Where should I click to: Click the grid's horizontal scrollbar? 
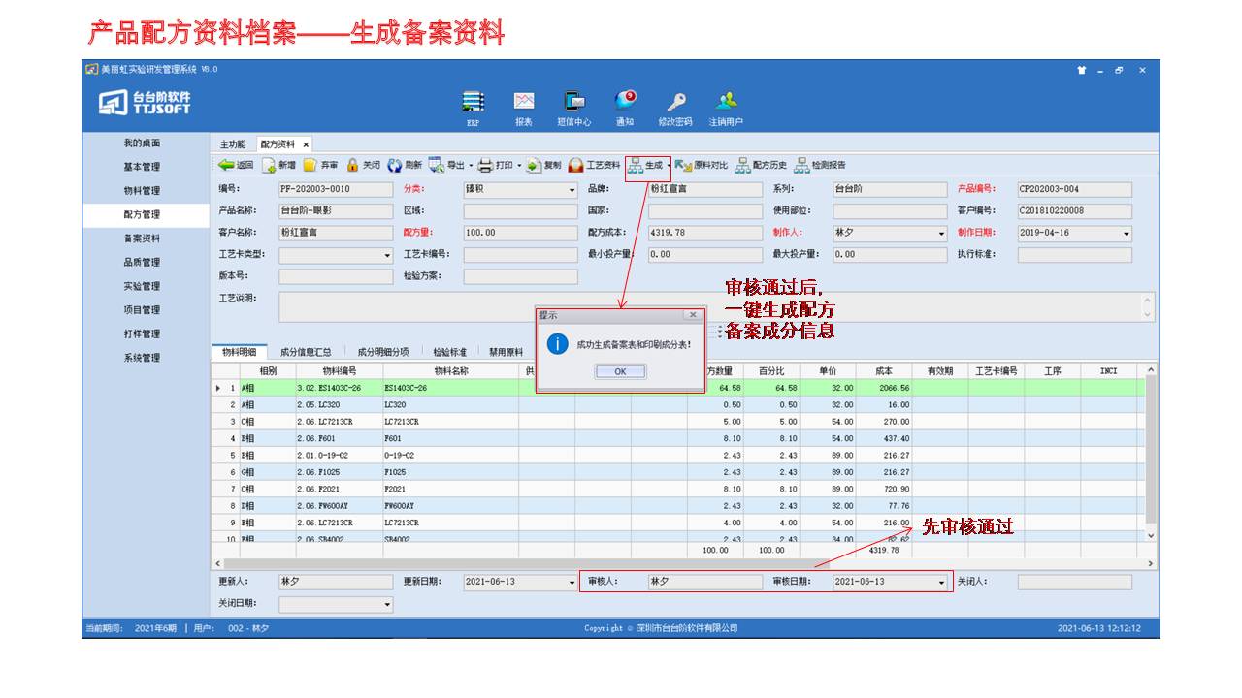[x=684, y=563]
